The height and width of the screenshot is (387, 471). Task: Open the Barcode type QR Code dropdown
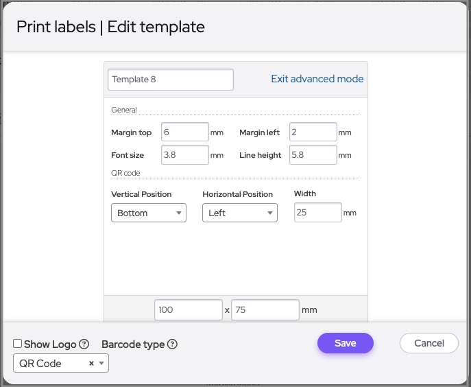click(101, 364)
